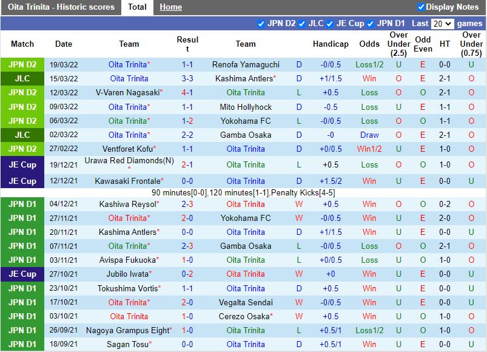Select Kawasaki Frontale team link
Image resolution: width=487 pixels, height=352 pixels.
click(127, 181)
